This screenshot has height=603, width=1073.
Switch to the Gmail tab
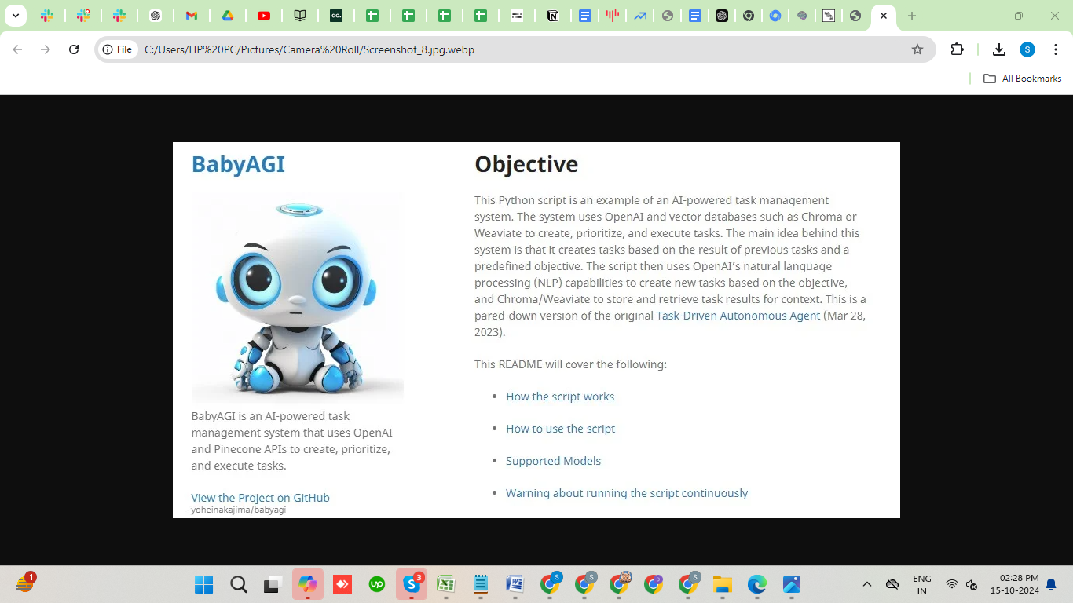click(192, 16)
